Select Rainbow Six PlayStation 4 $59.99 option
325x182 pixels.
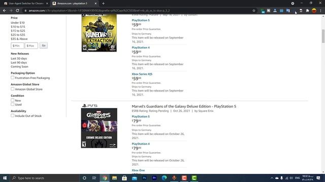tap(141, 48)
